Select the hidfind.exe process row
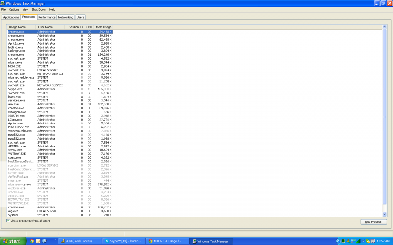Screen dimensions: 393x245 click(60, 47)
